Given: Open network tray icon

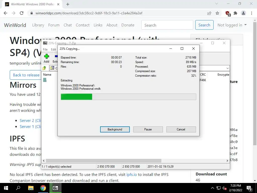Looking at the screenshot, I should coord(219,188).
